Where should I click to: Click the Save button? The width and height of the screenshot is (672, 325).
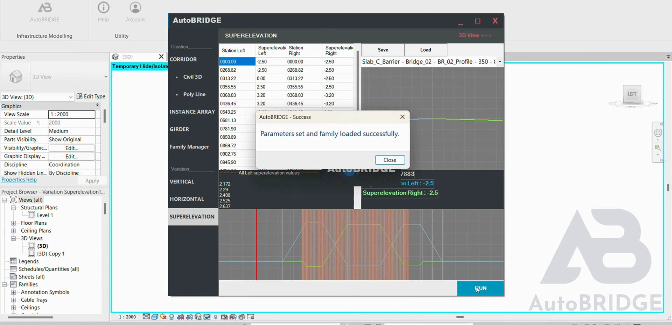[383, 50]
